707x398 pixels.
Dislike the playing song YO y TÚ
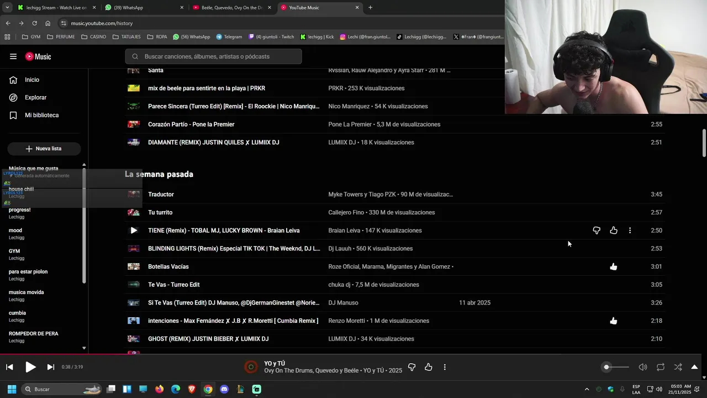click(411, 367)
